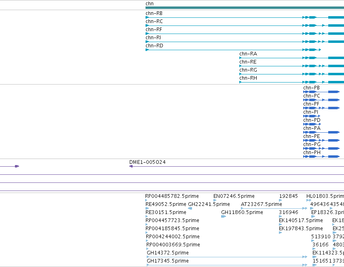344x267 pixels.
Task: Click the chn gene span bar
Action: click(x=245, y=8)
